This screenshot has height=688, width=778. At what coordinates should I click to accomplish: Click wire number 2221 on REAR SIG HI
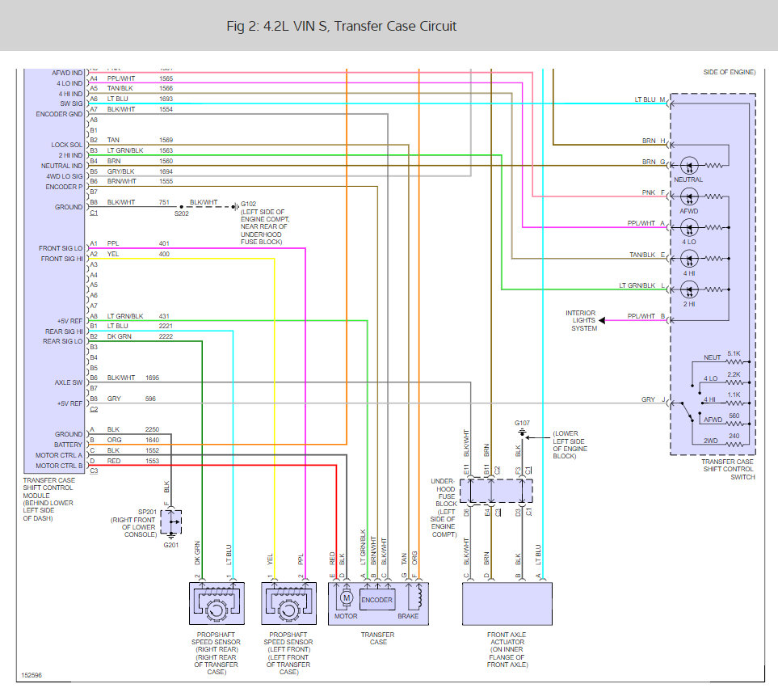166,326
